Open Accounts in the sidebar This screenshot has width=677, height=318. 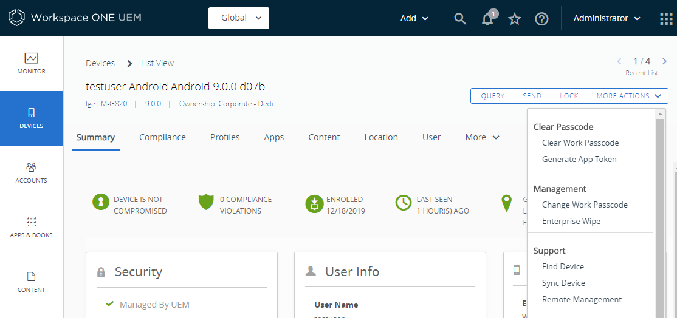pyautogui.click(x=32, y=173)
